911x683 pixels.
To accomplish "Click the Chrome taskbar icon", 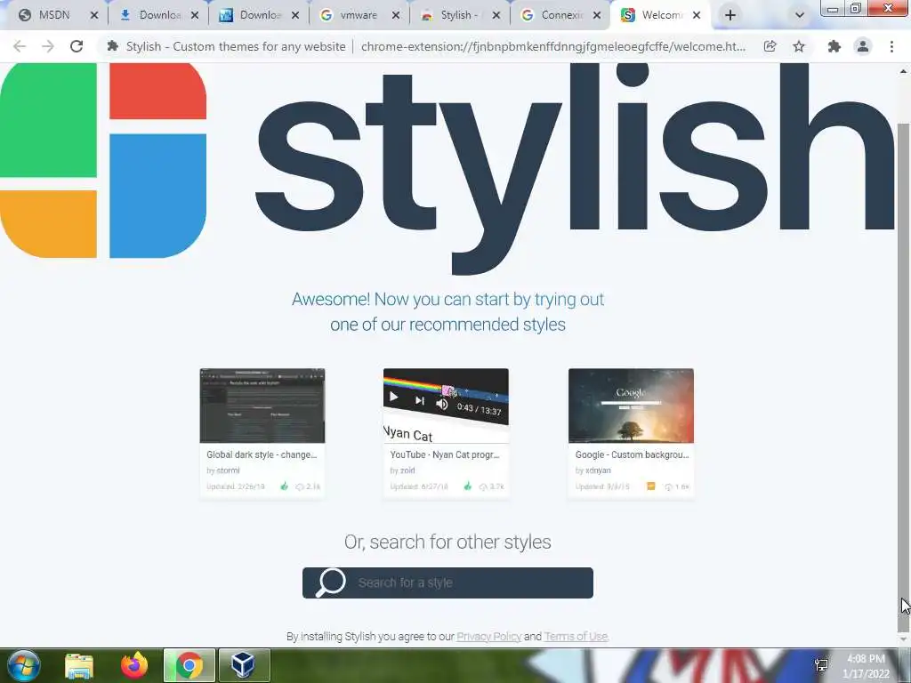I will click(189, 665).
